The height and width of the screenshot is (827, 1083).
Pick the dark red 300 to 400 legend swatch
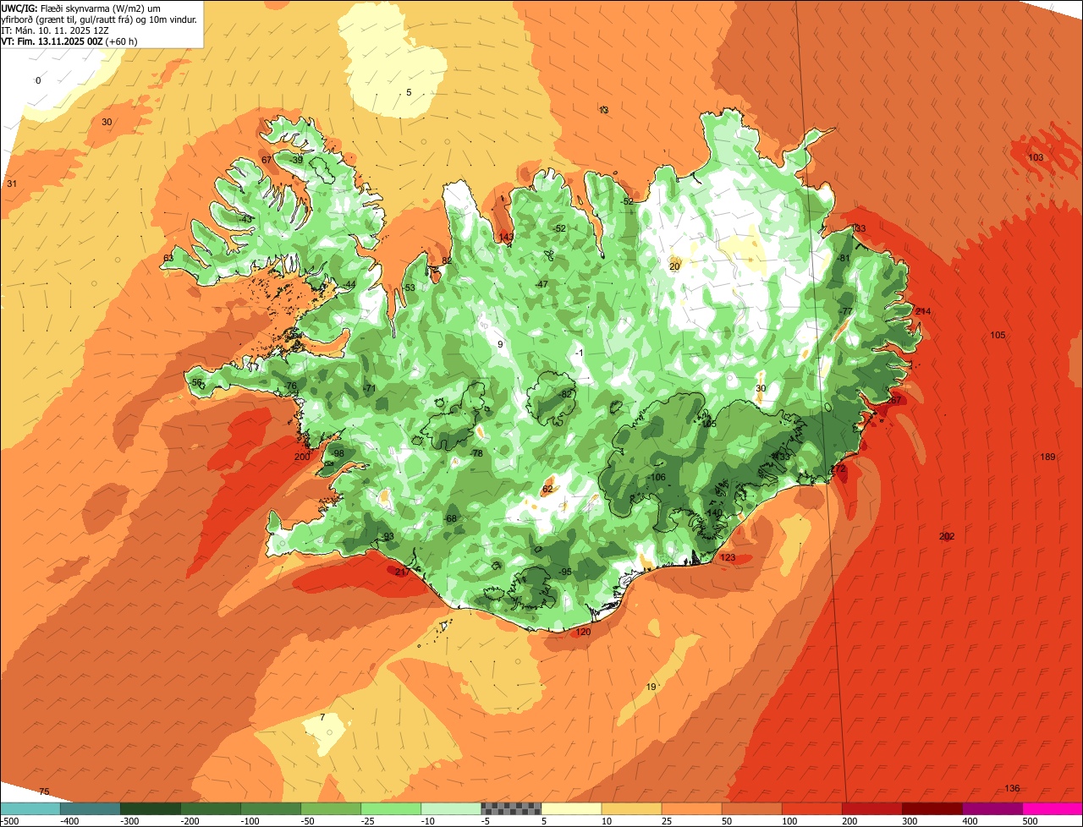point(931,808)
